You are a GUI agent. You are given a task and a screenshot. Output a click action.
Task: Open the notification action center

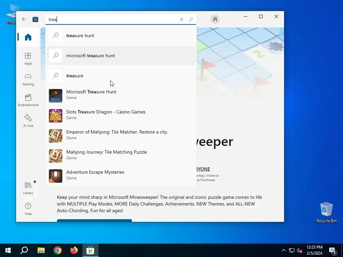point(333,250)
